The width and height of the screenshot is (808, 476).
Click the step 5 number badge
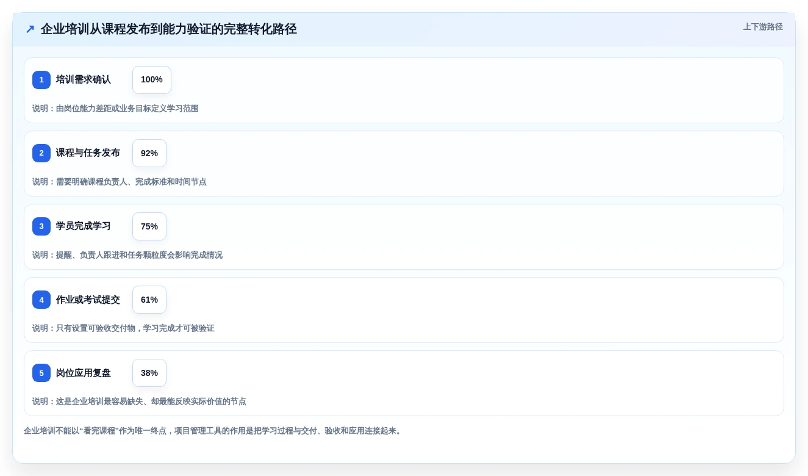click(41, 373)
